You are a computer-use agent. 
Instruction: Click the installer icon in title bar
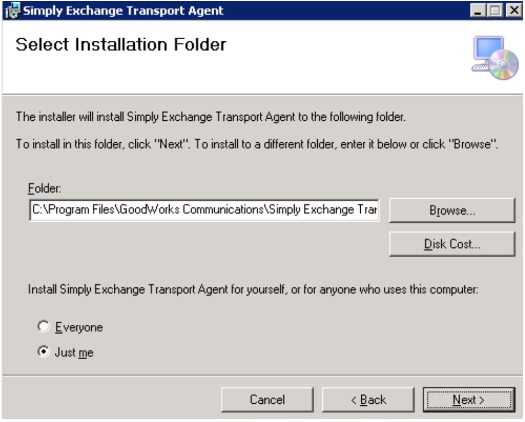[x=11, y=10]
